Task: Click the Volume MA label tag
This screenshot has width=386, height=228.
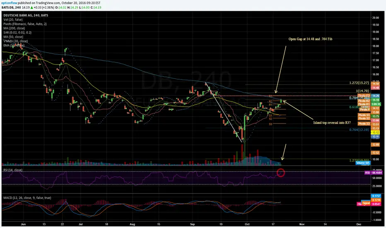Action: point(363,163)
